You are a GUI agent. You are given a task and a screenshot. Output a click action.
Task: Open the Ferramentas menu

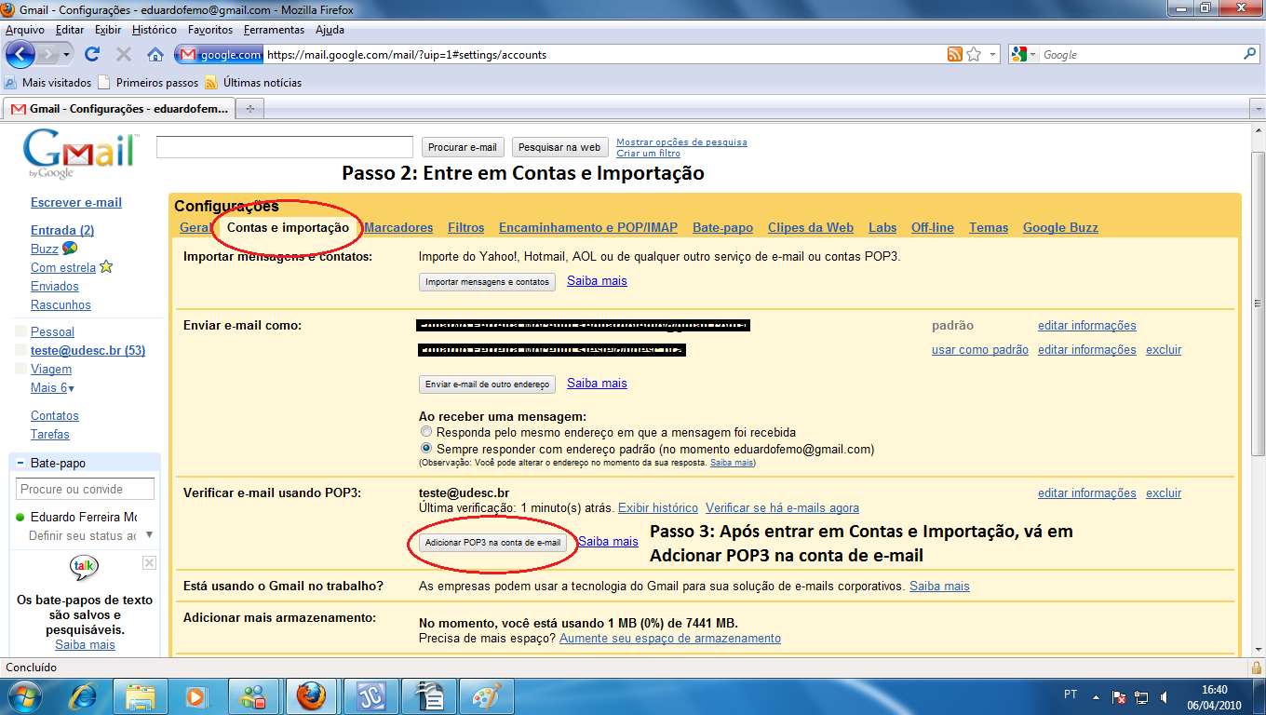(x=274, y=30)
